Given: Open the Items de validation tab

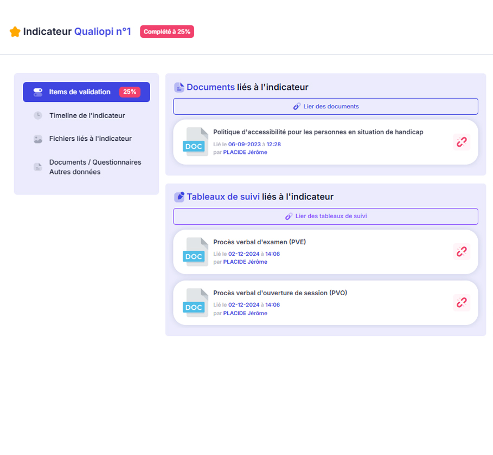Looking at the screenshot, I should pos(86,92).
